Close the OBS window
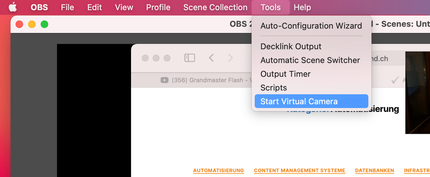This screenshot has height=177, width=430. [x=19, y=24]
